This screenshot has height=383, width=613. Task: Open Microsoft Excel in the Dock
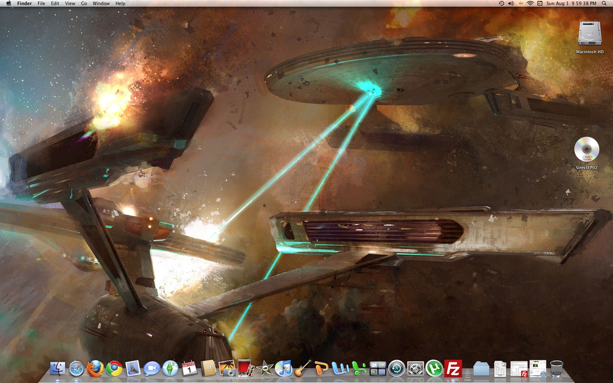(x=359, y=369)
